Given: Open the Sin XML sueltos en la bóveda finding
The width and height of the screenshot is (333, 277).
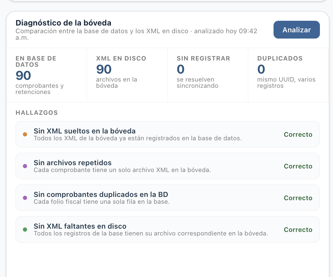Looking at the screenshot, I should [x=168, y=134].
